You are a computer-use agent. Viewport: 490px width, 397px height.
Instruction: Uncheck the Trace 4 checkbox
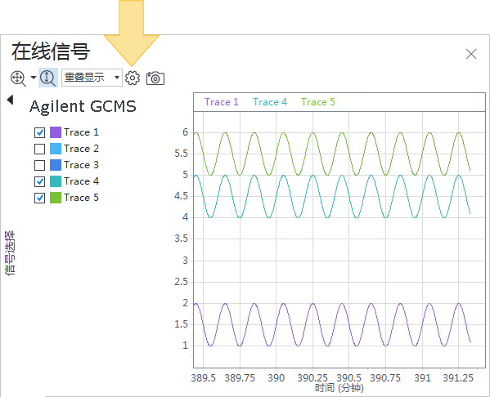tap(40, 181)
